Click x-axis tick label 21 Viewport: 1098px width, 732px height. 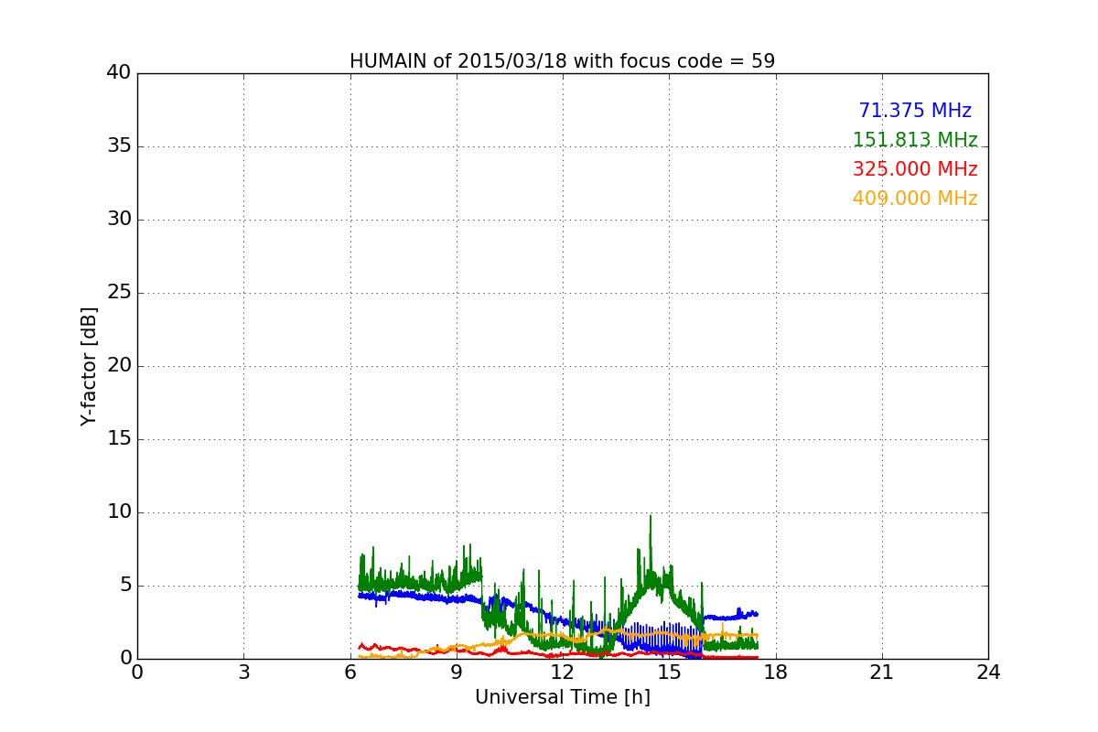[x=882, y=672]
